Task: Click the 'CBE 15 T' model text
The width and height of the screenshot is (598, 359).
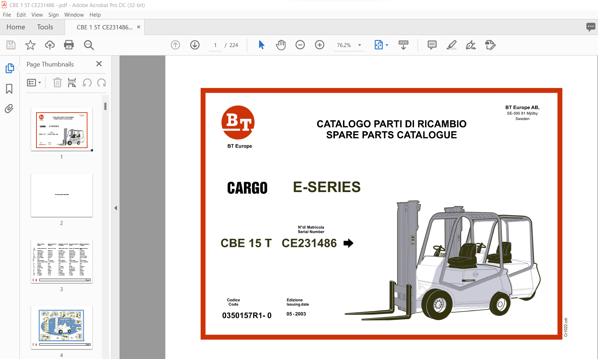Action: [246, 243]
